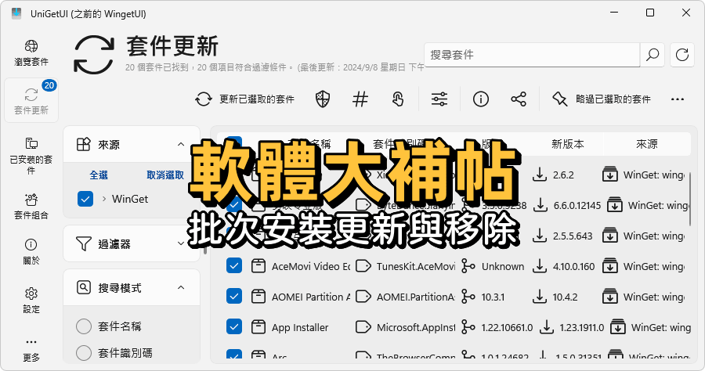Viewport: 705px width, 371px height.
Task: Collapse the 搜尋模式 search mode section chevron
Action: point(181,287)
